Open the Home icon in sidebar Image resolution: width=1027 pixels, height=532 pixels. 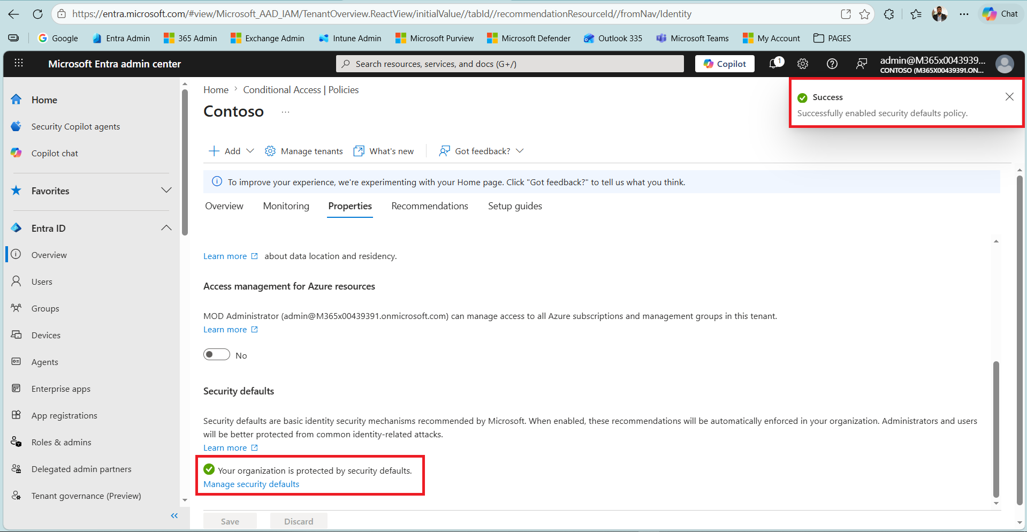click(17, 100)
